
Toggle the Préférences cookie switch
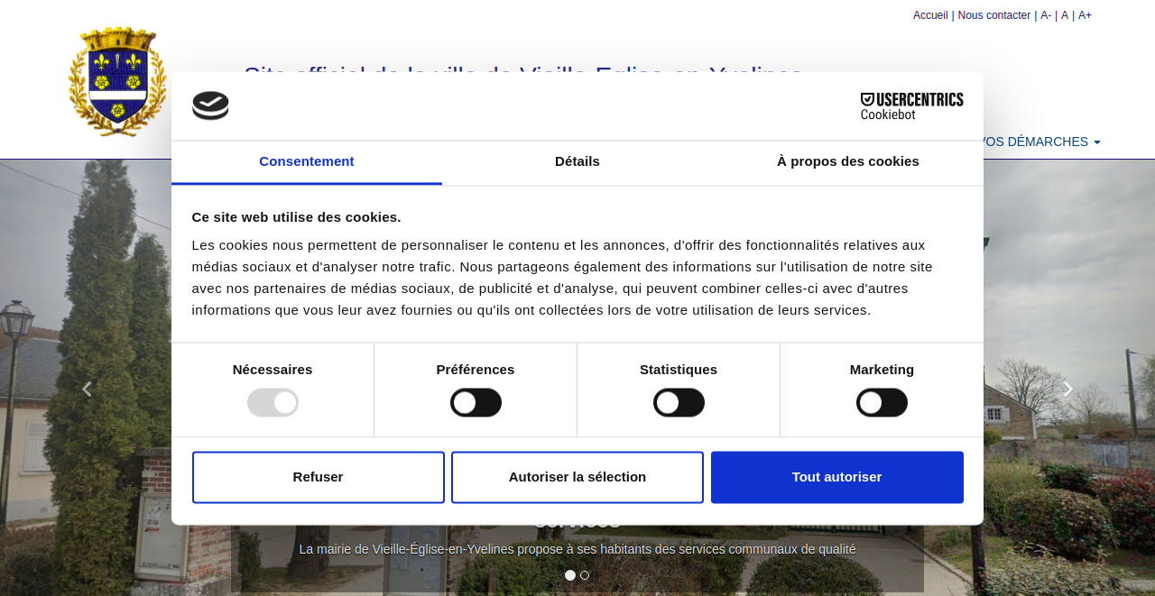coord(476,402)
